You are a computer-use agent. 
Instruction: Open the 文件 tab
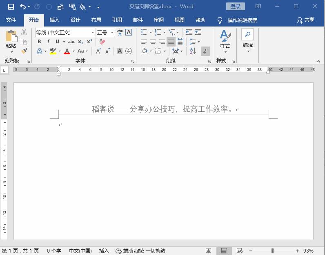click(x=11, y=20)
